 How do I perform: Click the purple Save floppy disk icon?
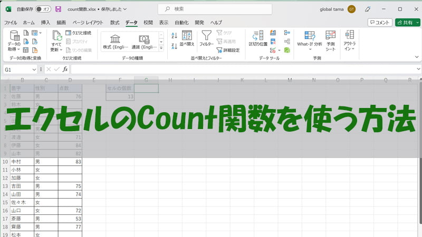[x=58, y=9]
